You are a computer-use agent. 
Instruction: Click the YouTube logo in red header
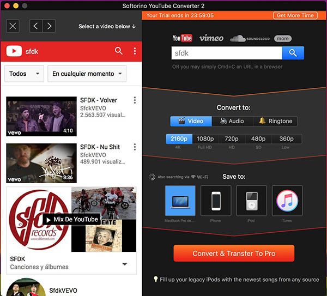[14, 51]
